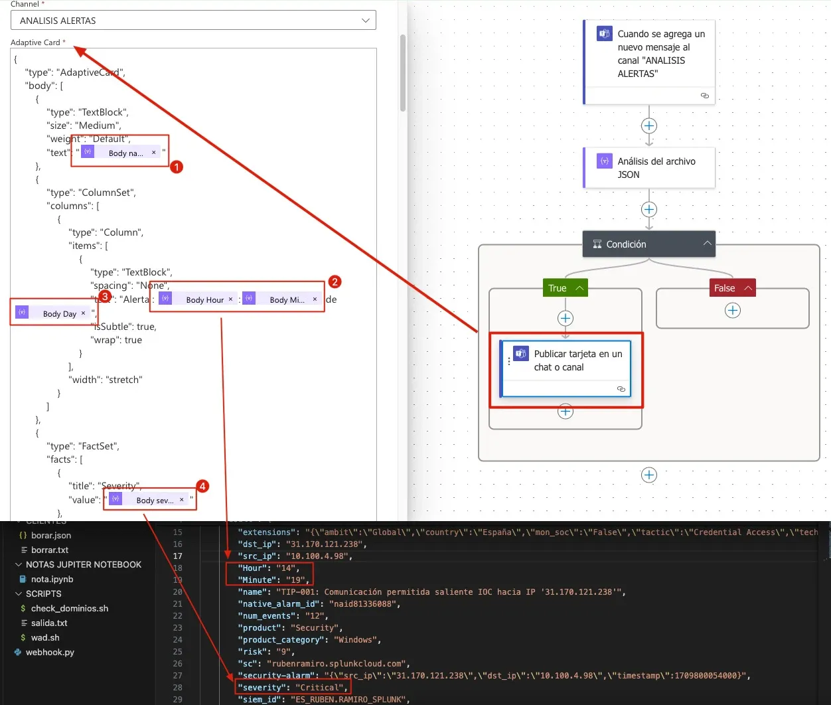Open borrar.txt in the file explorer
The width and height of the screenshot is (831, 705).
click(50, 550)
